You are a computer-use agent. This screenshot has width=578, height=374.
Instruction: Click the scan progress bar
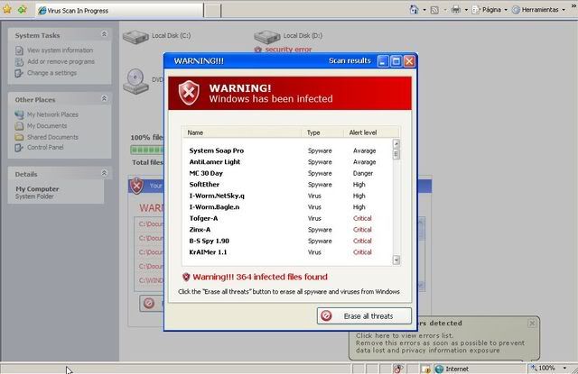[147, 150]
